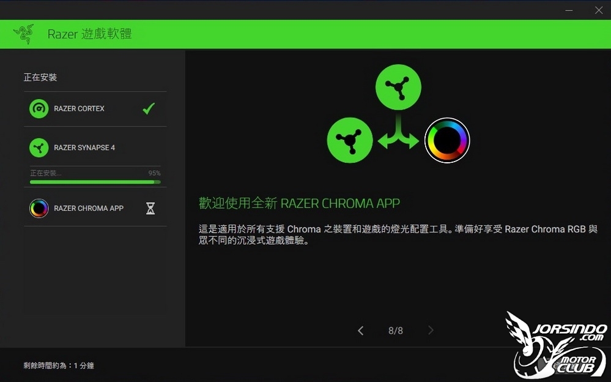Go to the previous slide with left chevron

pos(361,331)
